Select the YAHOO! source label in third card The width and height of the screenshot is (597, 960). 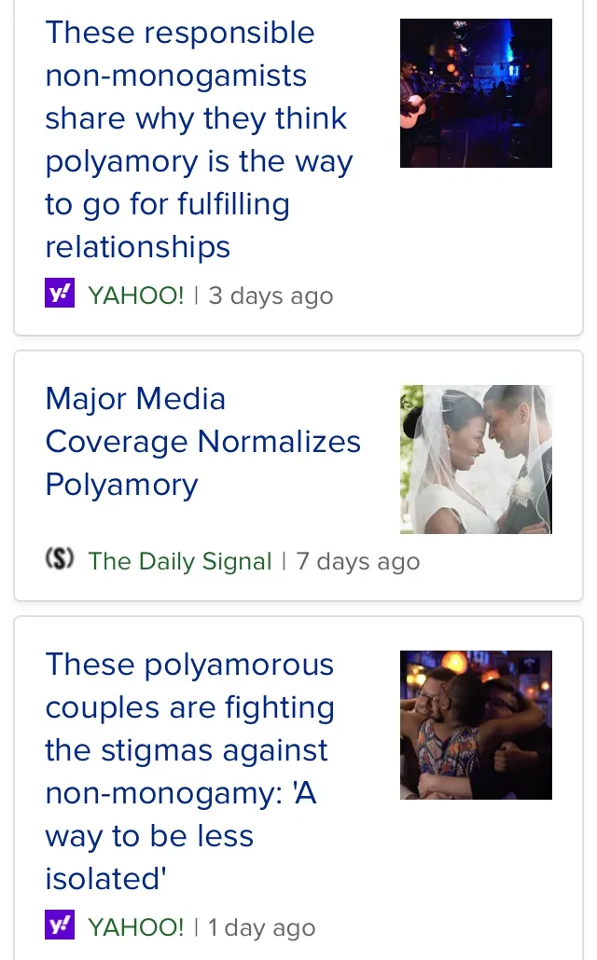point(135,927)
